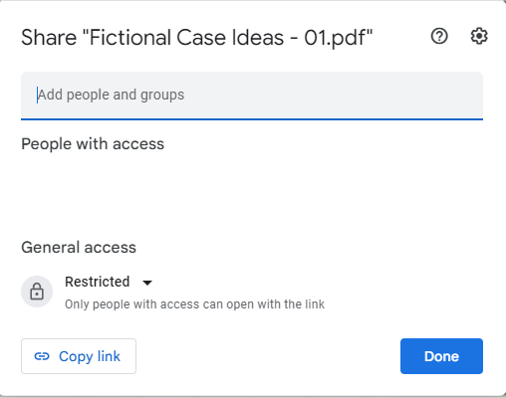Click the chain link icon in Copy link
This screenshot has height=398, width=506.
click(42, 356)
